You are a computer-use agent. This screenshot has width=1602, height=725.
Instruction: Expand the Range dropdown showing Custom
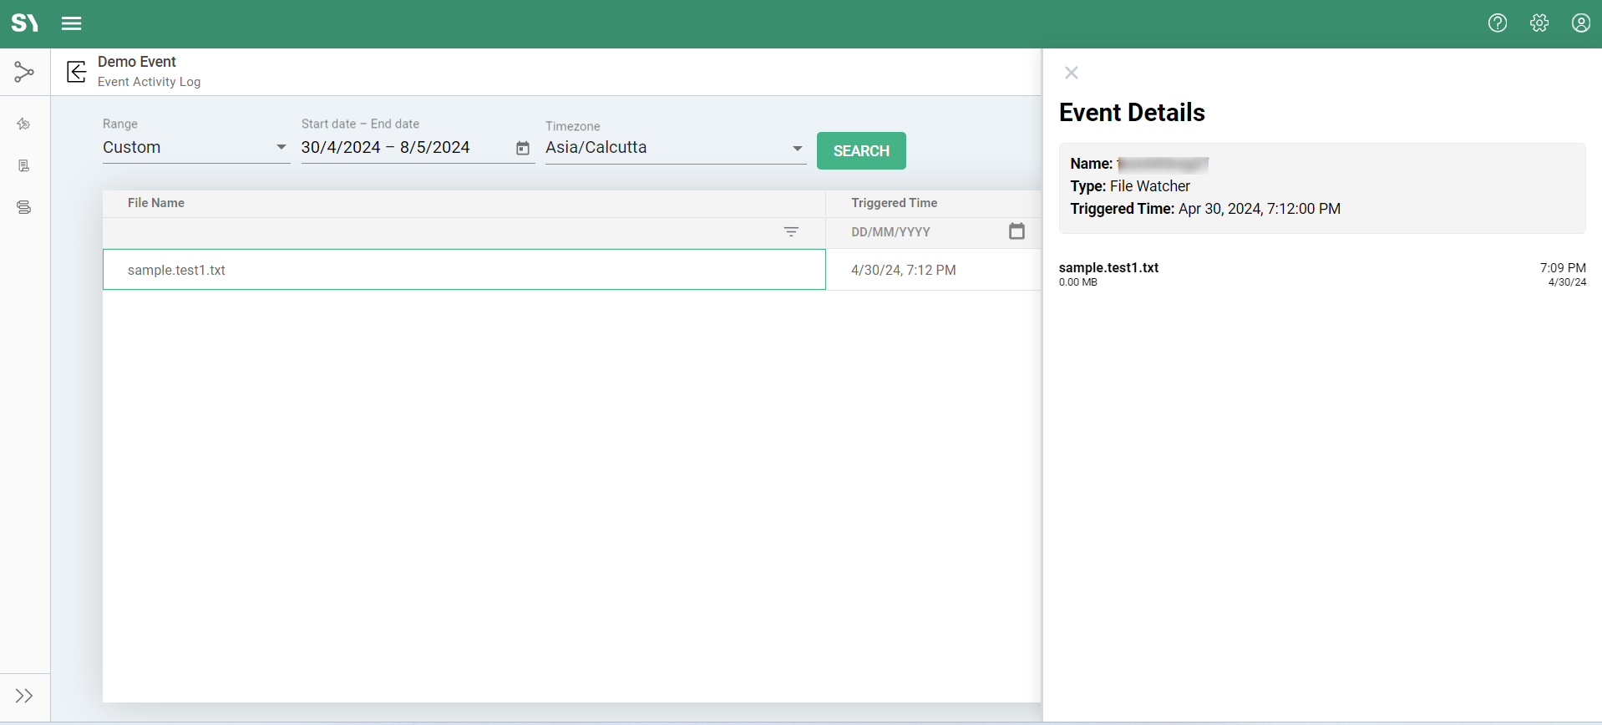(x=195, y=148)
